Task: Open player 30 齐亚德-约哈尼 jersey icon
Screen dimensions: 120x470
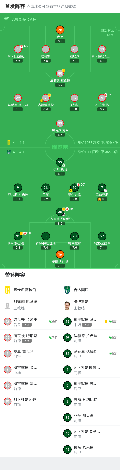Action: click(x=60, y=212)
